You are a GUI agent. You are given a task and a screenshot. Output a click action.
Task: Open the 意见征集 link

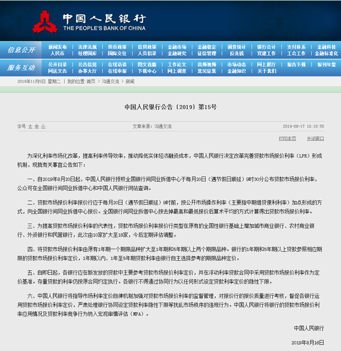(207, 71)
